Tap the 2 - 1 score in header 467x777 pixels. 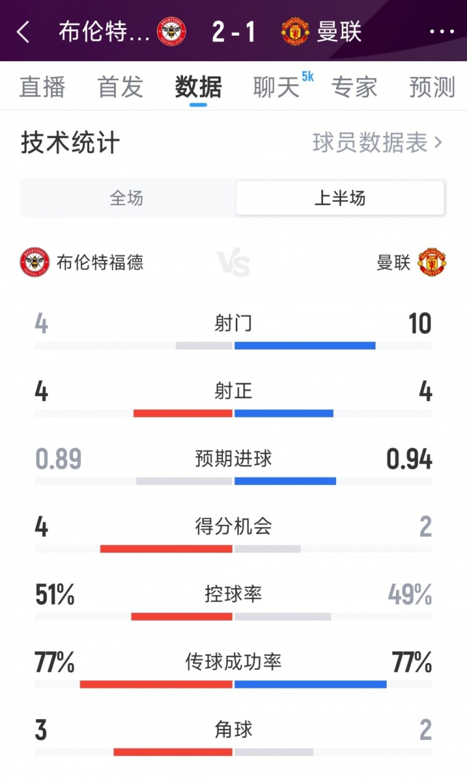click(x=233, y=32)
